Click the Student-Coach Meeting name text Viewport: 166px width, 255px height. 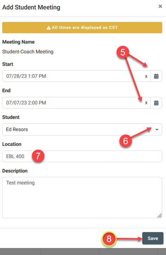coord(28,52)
